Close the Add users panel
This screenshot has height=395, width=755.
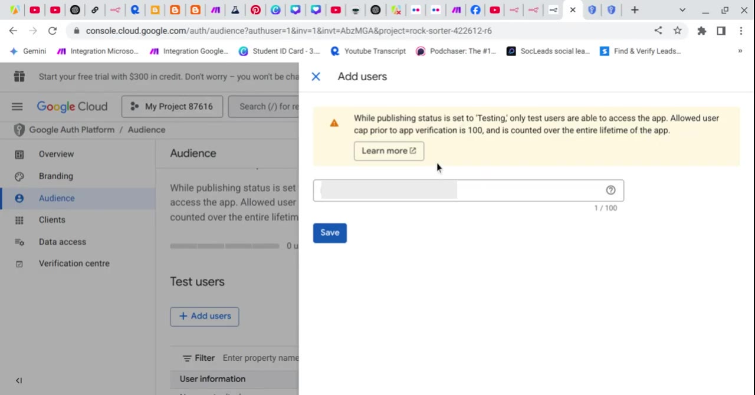(x=316, y=77)
